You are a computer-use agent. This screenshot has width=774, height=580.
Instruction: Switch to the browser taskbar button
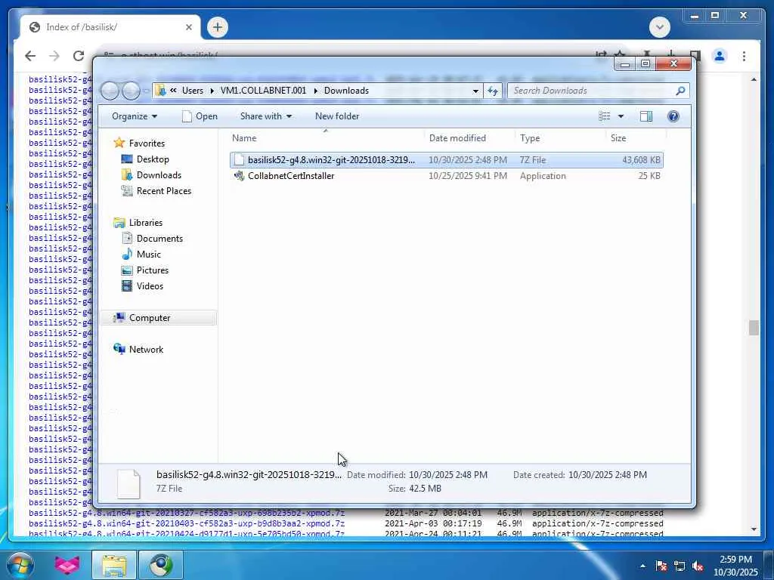pos(161,565)
